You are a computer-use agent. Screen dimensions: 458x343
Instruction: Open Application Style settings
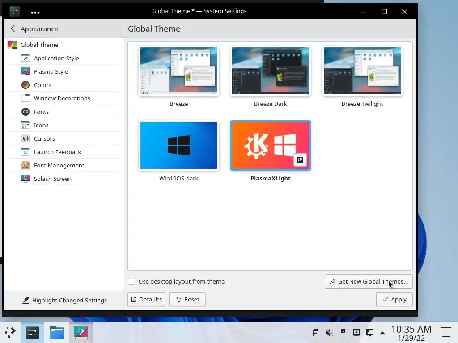click(64, 58)
